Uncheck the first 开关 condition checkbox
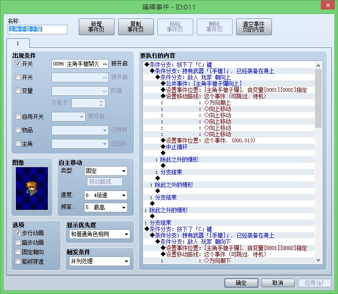This screenshot has width=338, height=294. (18, 64)
